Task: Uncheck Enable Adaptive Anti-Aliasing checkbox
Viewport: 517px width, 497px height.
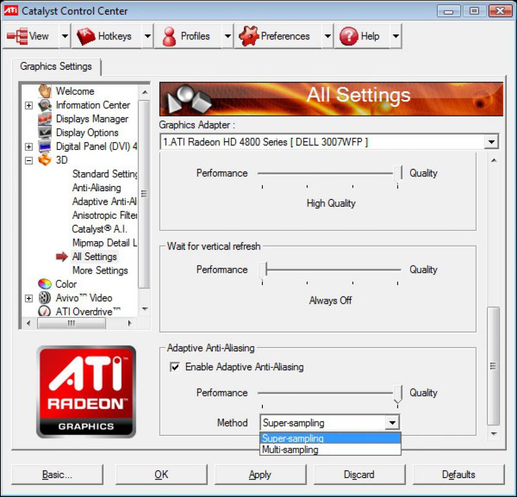Action: coord(175,367)
